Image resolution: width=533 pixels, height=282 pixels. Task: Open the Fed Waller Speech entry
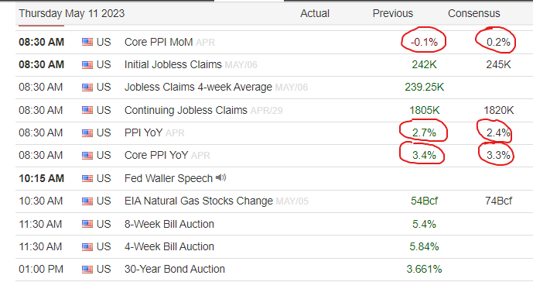point(169,178)
